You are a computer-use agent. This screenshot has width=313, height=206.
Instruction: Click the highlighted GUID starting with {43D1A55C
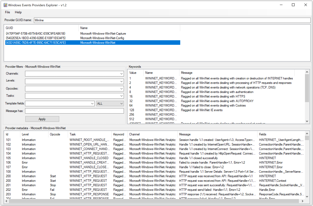pyautogui.click(x=35, y=42)
